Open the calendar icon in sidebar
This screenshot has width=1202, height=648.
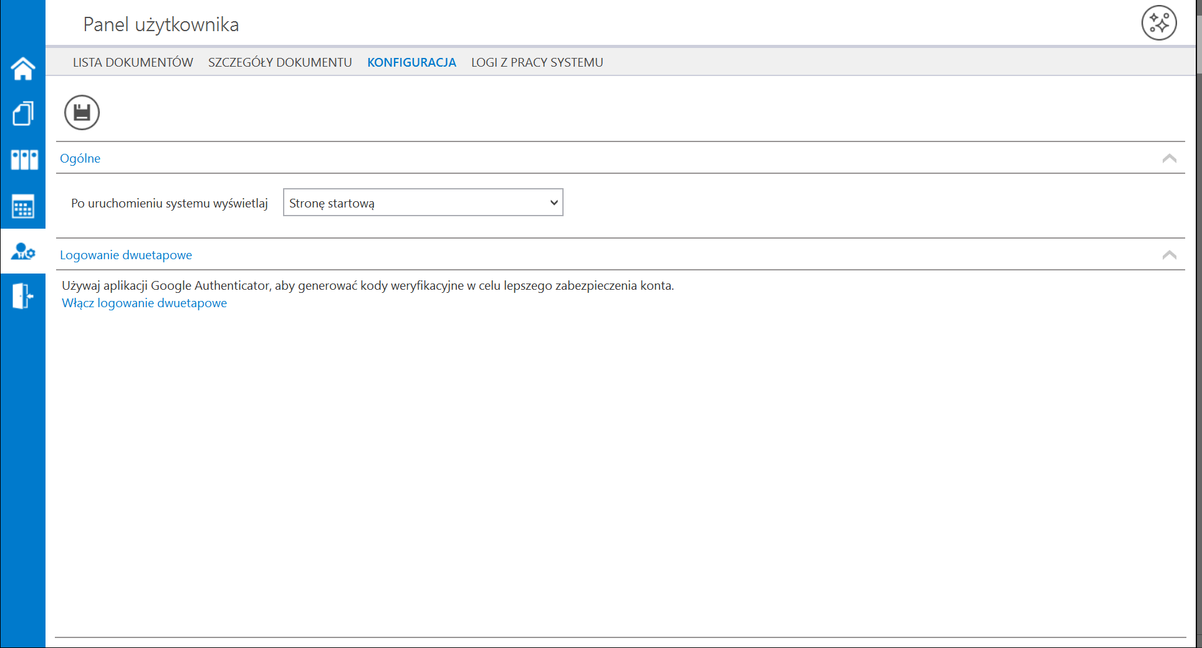click(x=23, y=206)
